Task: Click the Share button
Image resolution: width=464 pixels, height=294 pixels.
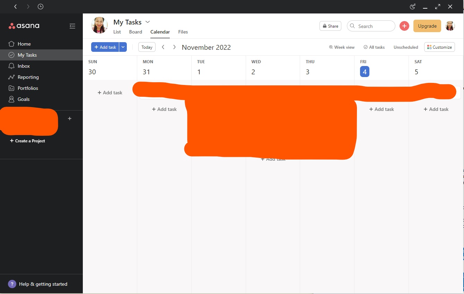Action: (x=330, y=26)
